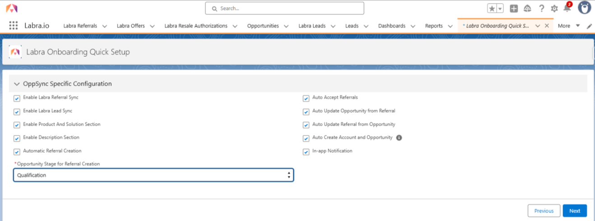Expand the Onboarding Quick Setup tab chevron
Image resolution: width=595 pixels, height=221 pixels.
538,26
